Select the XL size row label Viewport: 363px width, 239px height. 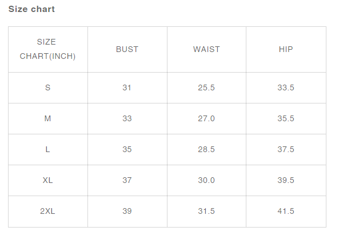(47, 180)
